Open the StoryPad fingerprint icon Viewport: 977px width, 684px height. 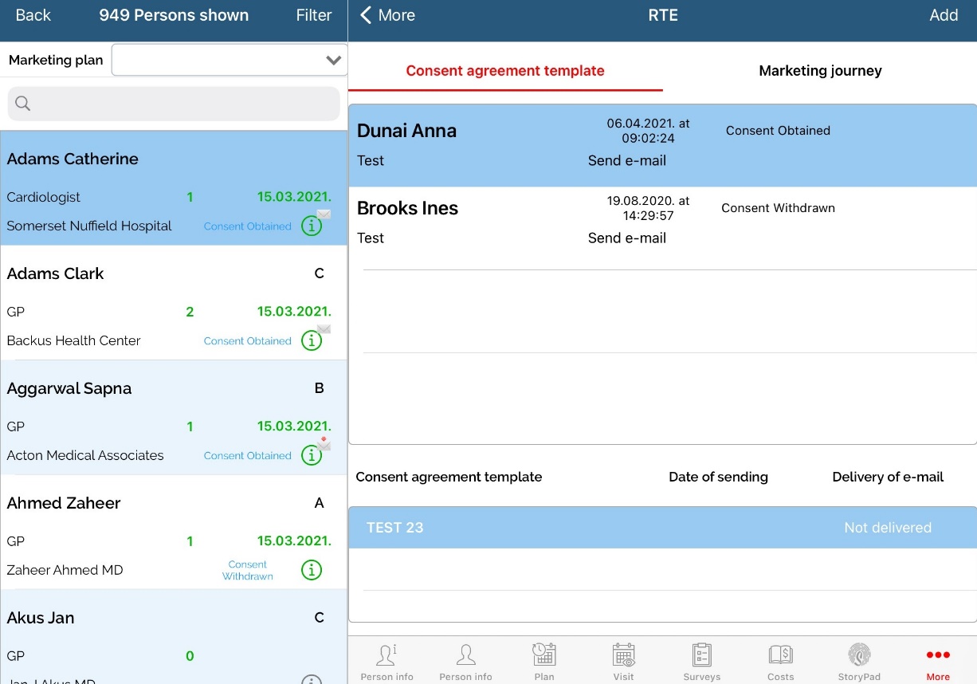tap(859, 655)
